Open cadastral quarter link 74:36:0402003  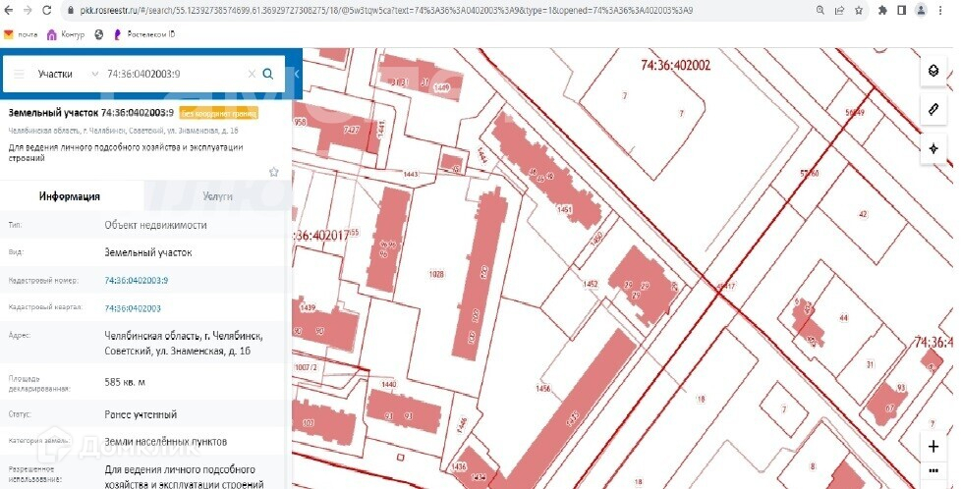point(133,308)
